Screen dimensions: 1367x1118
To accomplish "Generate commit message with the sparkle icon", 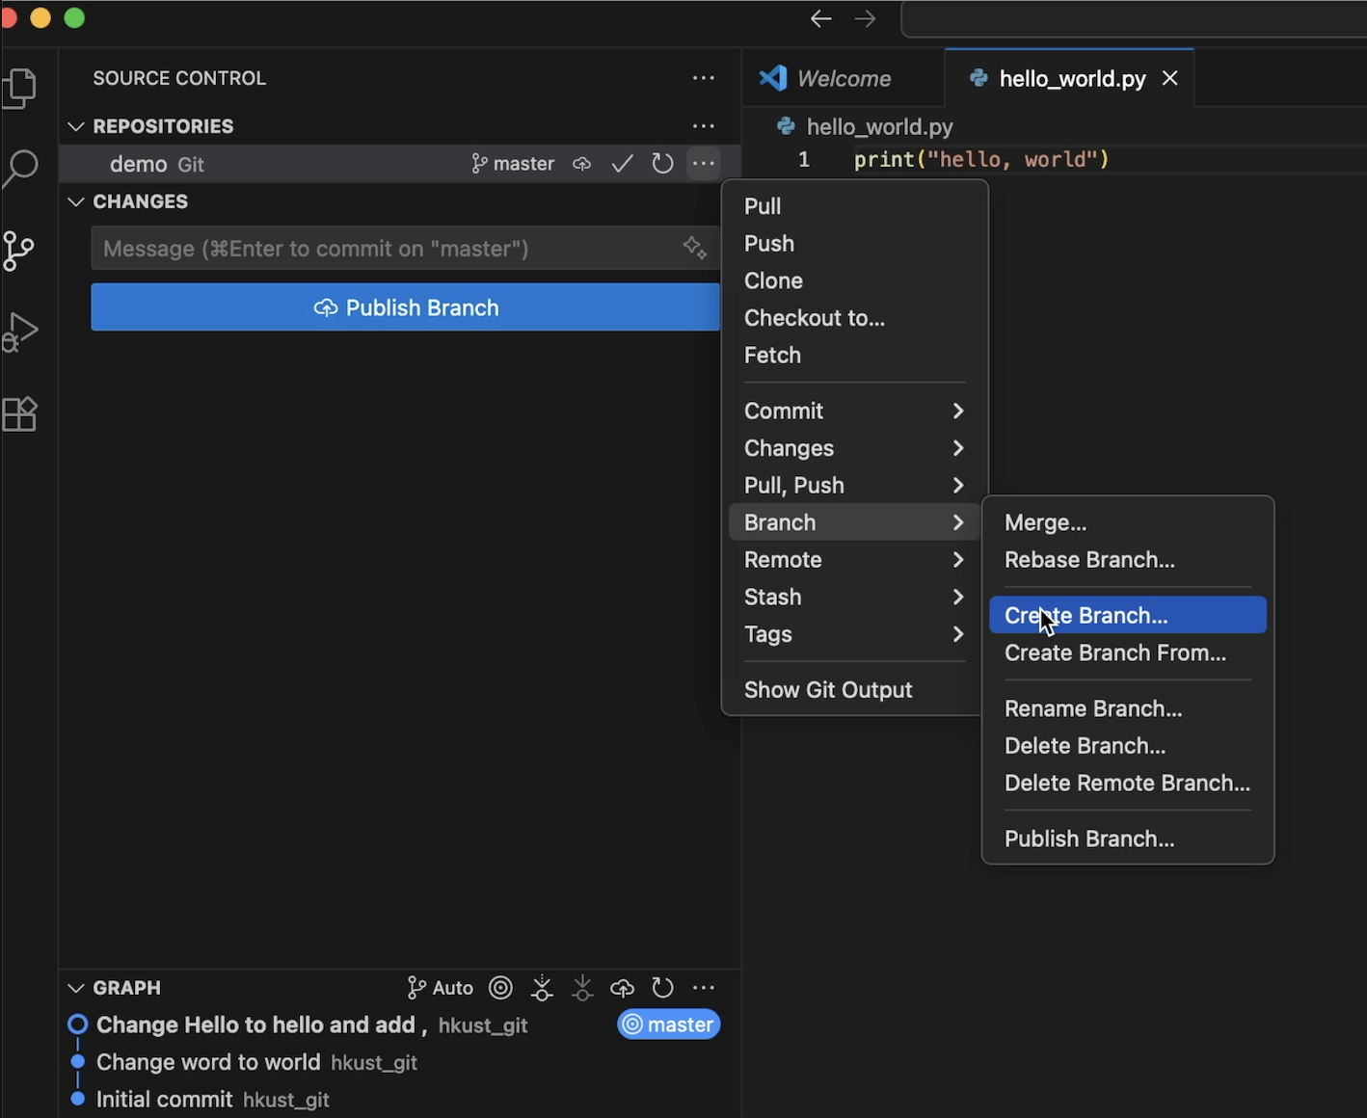I will pyautogui.click(x=695, y=248).
